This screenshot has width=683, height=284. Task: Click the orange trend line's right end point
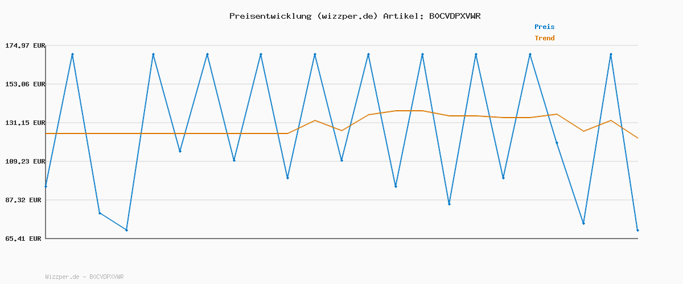tap(637, 138)
